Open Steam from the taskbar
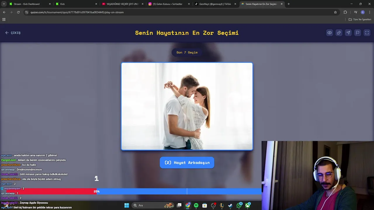 pos(230,205)
